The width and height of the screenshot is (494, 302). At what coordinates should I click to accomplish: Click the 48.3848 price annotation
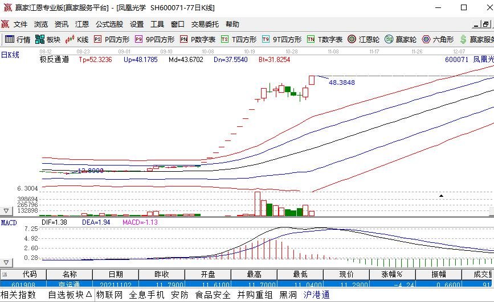(342, 82)
